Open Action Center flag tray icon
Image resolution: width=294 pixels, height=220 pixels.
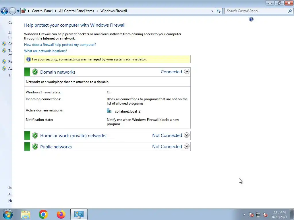(251, 215)
